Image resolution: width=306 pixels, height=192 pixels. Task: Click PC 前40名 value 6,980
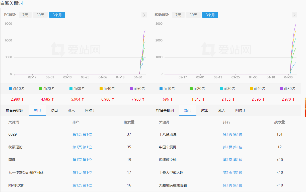(106, 99)
